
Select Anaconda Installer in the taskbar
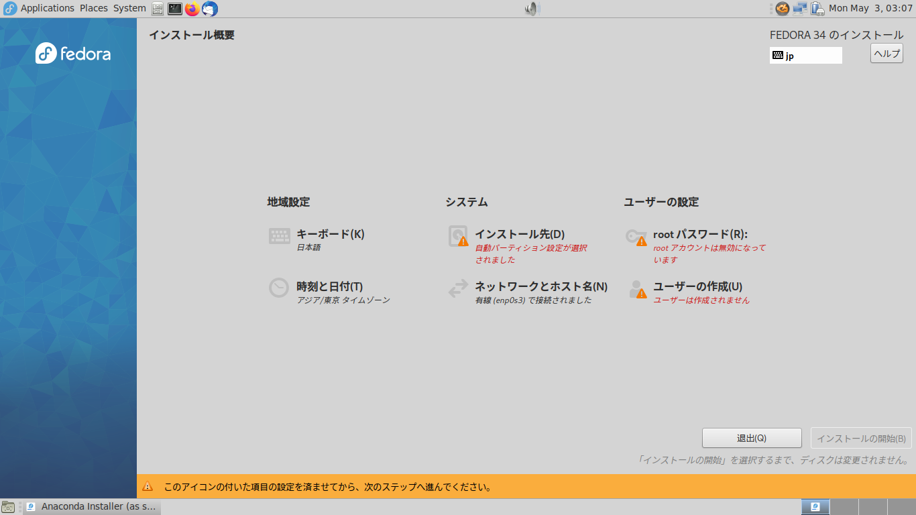pyautogui.click(x=93, y=506)
